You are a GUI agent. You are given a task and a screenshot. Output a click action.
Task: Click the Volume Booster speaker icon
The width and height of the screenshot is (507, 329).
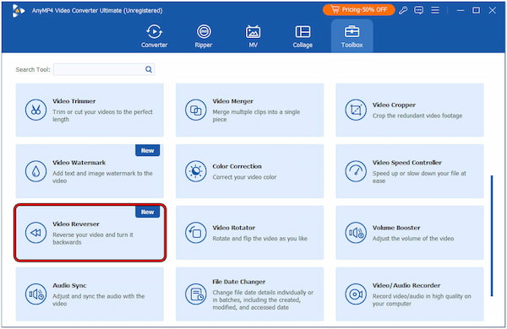click(x=356, y=233)
